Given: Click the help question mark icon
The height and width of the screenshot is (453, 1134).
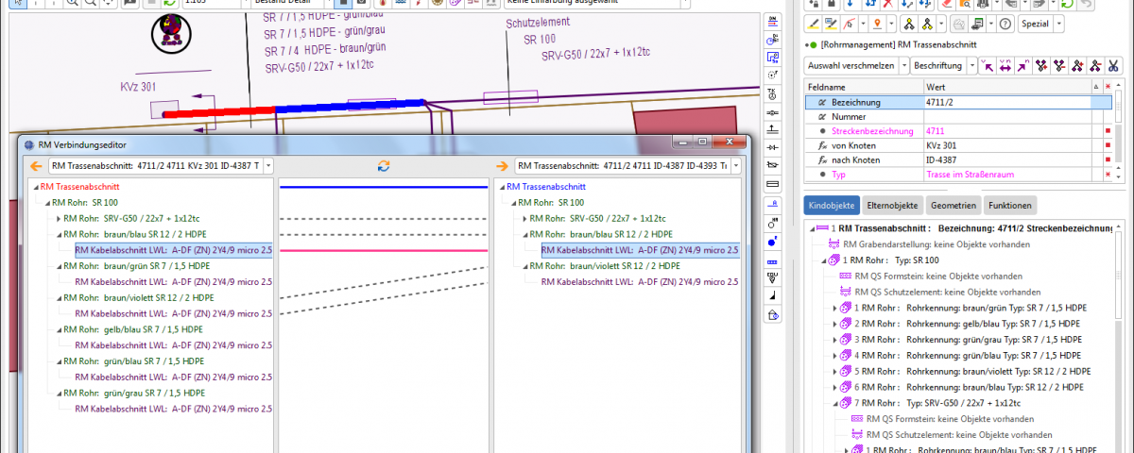Looking at the screenshot, I should click(x=1005, y=24).
